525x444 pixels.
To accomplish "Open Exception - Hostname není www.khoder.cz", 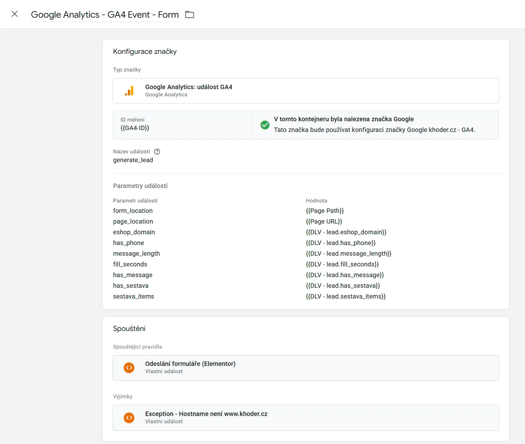I will coord(305,418).
